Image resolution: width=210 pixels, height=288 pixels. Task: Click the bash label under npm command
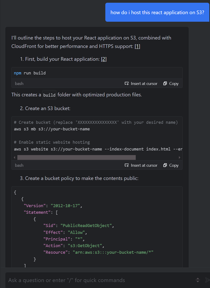(19, 83)
